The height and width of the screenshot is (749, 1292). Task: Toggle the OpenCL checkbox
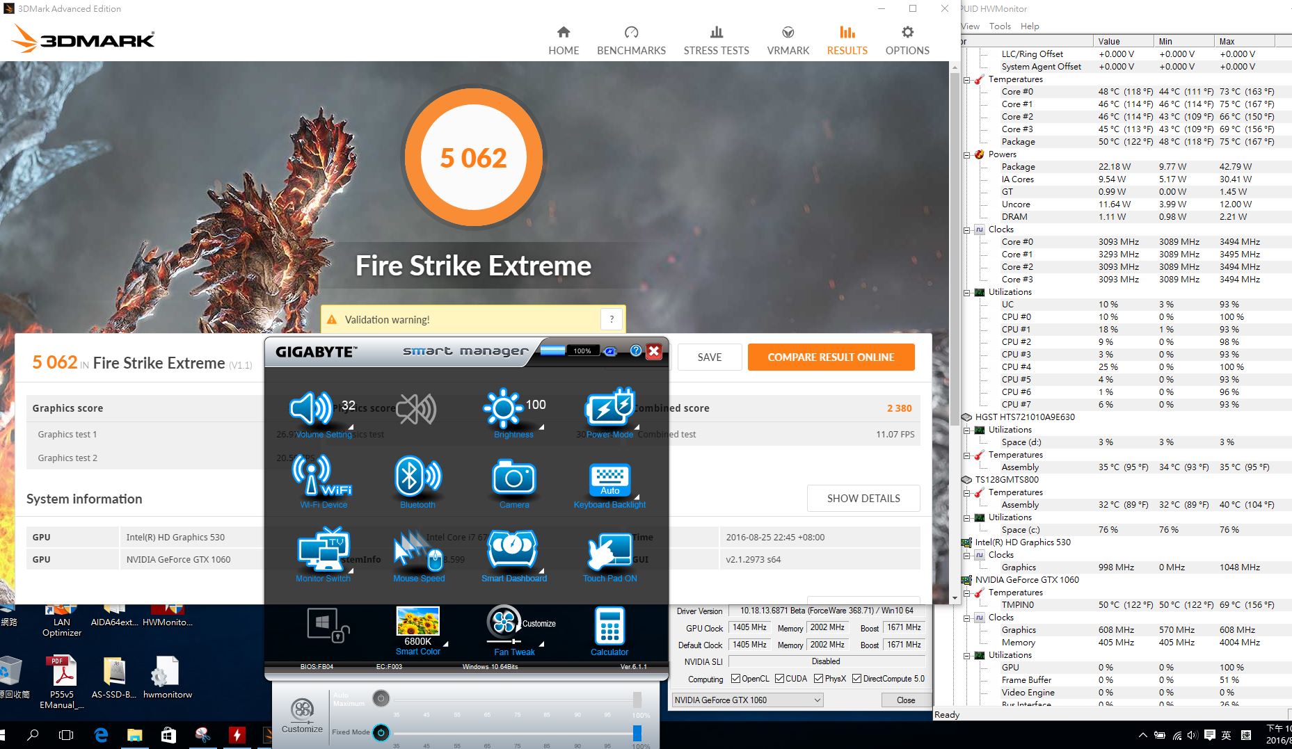pos(735,679)
